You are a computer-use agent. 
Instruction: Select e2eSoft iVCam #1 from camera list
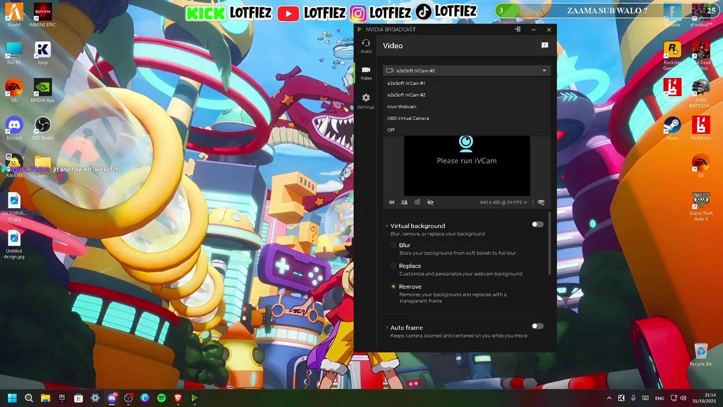pyautogui.click(x=467, y=83)
